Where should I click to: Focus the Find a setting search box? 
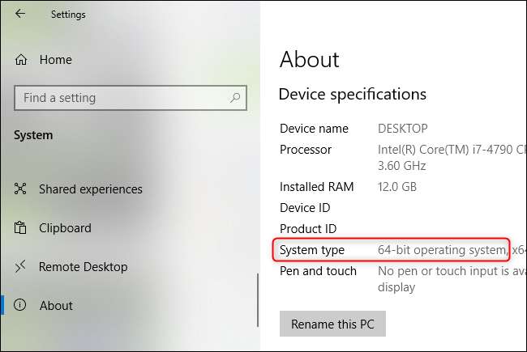tap(122, 98)
